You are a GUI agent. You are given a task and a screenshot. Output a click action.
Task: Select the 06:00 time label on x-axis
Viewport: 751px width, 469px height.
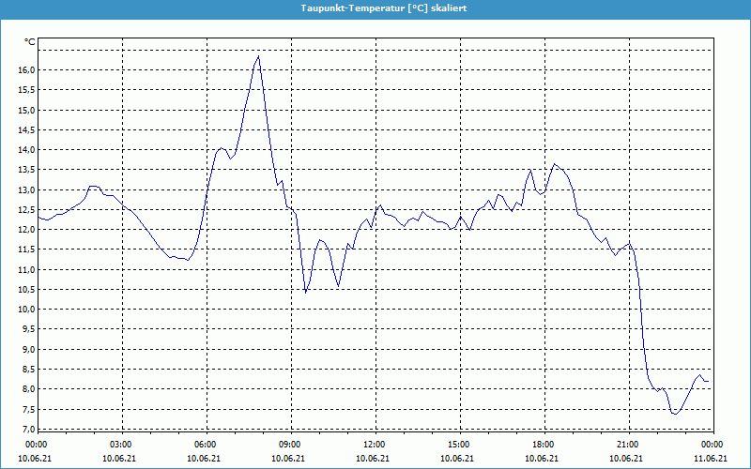pos(206,445)
